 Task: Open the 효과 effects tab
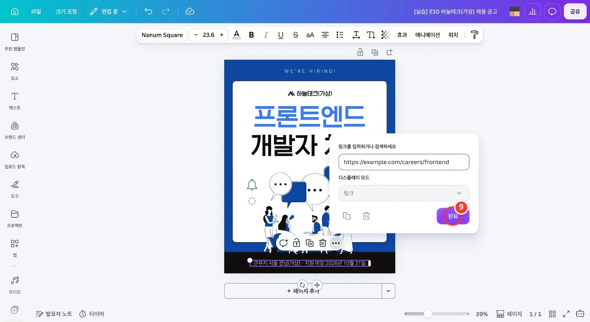(402, 35)
